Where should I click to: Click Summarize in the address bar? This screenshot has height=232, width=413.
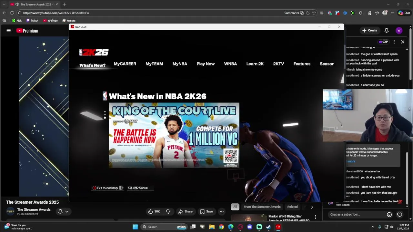click(294, 13)
